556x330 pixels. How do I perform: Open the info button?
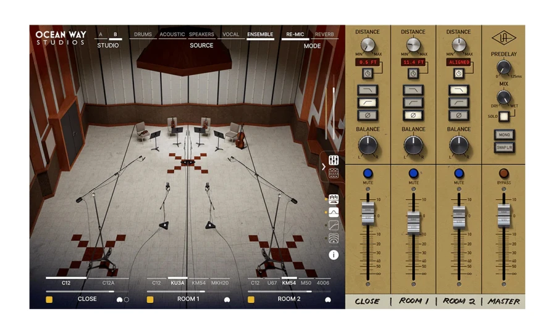[x=334, y=255]
